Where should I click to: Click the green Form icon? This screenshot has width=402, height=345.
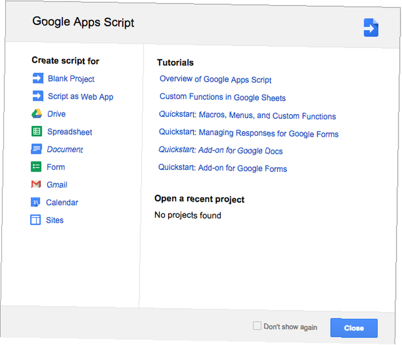36,167
